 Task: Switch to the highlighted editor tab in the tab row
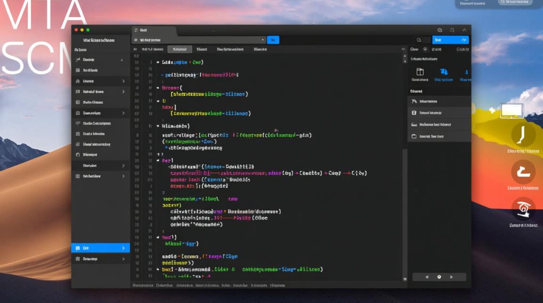point(179,49)
